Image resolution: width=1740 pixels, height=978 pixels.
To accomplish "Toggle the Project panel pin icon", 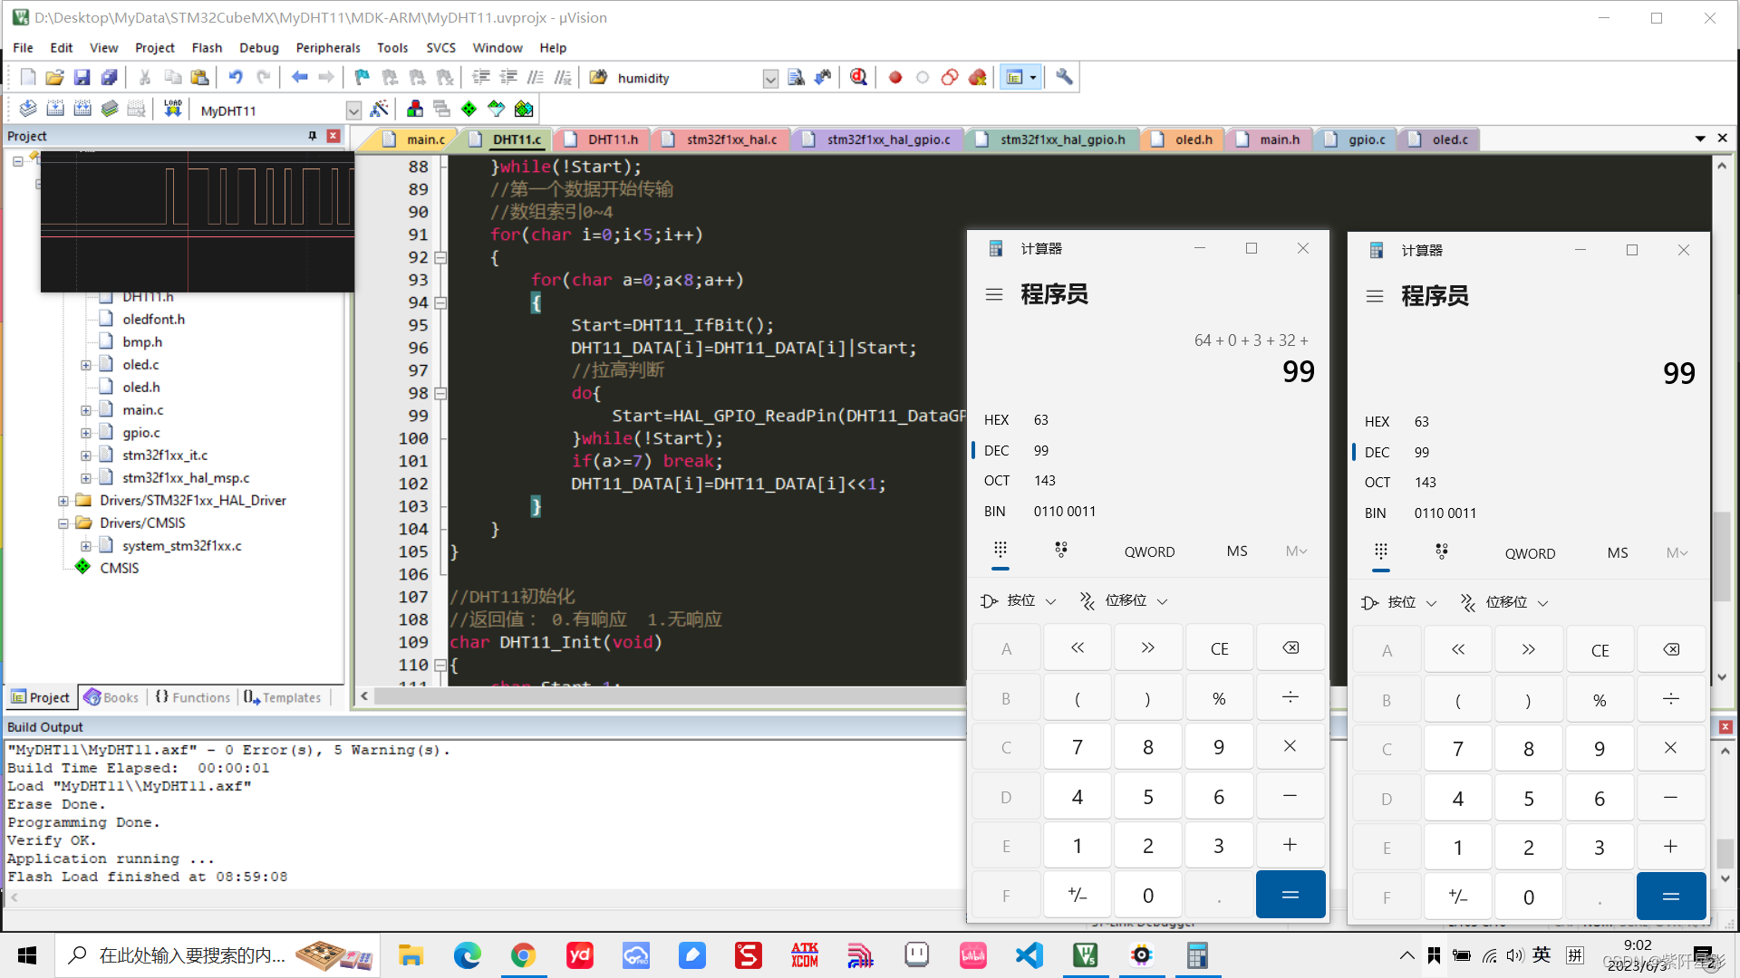I will pos(313,136).
